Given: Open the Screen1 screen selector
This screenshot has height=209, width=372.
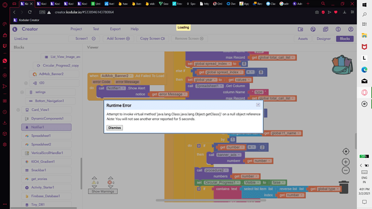Looking at the screenshot, I should tap(84, 39).
